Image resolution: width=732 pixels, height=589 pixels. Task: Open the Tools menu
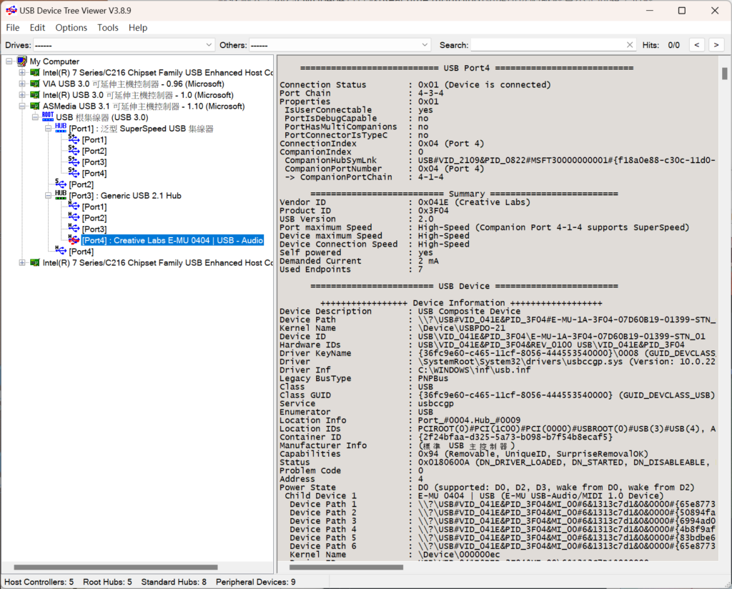[107, 28]
